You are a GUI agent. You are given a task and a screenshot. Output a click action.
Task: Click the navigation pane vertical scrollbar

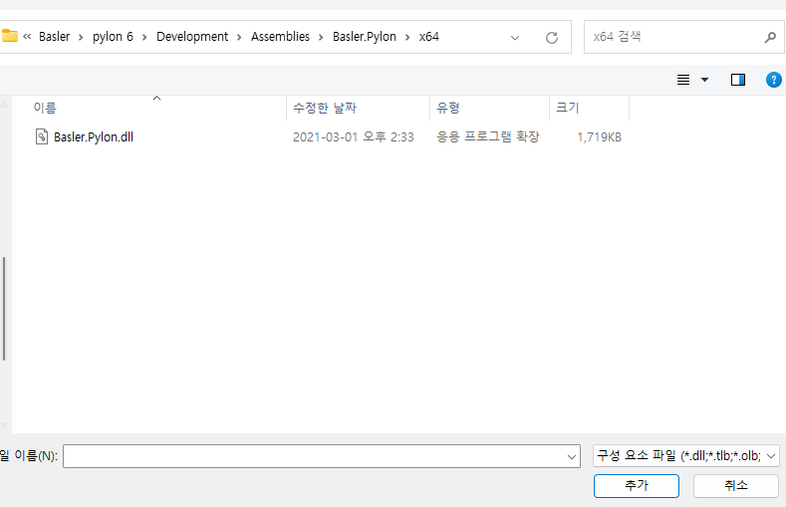[4, 309]
